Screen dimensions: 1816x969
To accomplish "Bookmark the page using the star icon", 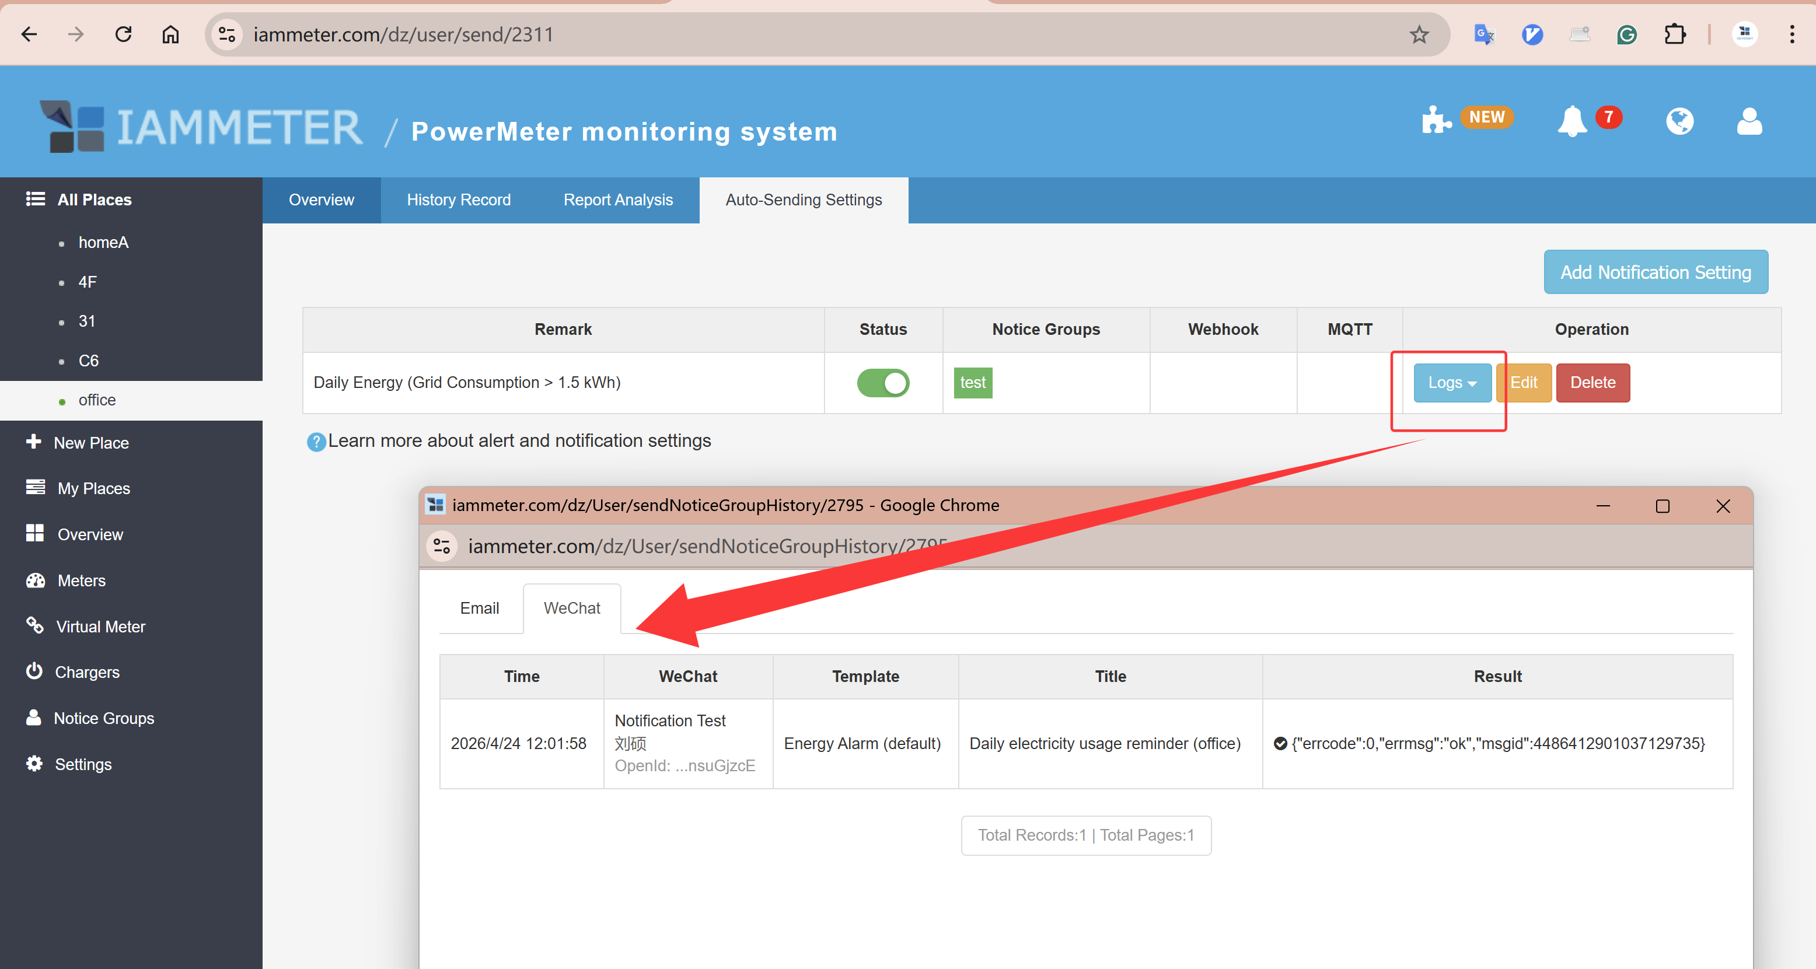I will (1419, 34).
